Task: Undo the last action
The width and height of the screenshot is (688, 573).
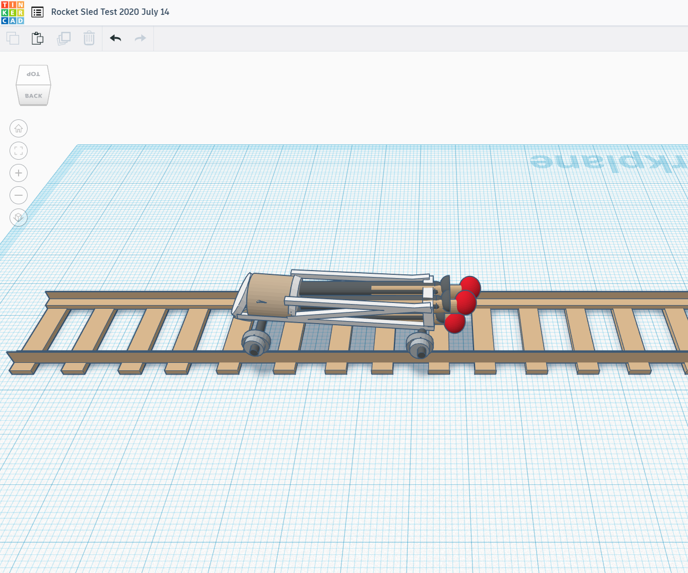Action: pos(115,38)
